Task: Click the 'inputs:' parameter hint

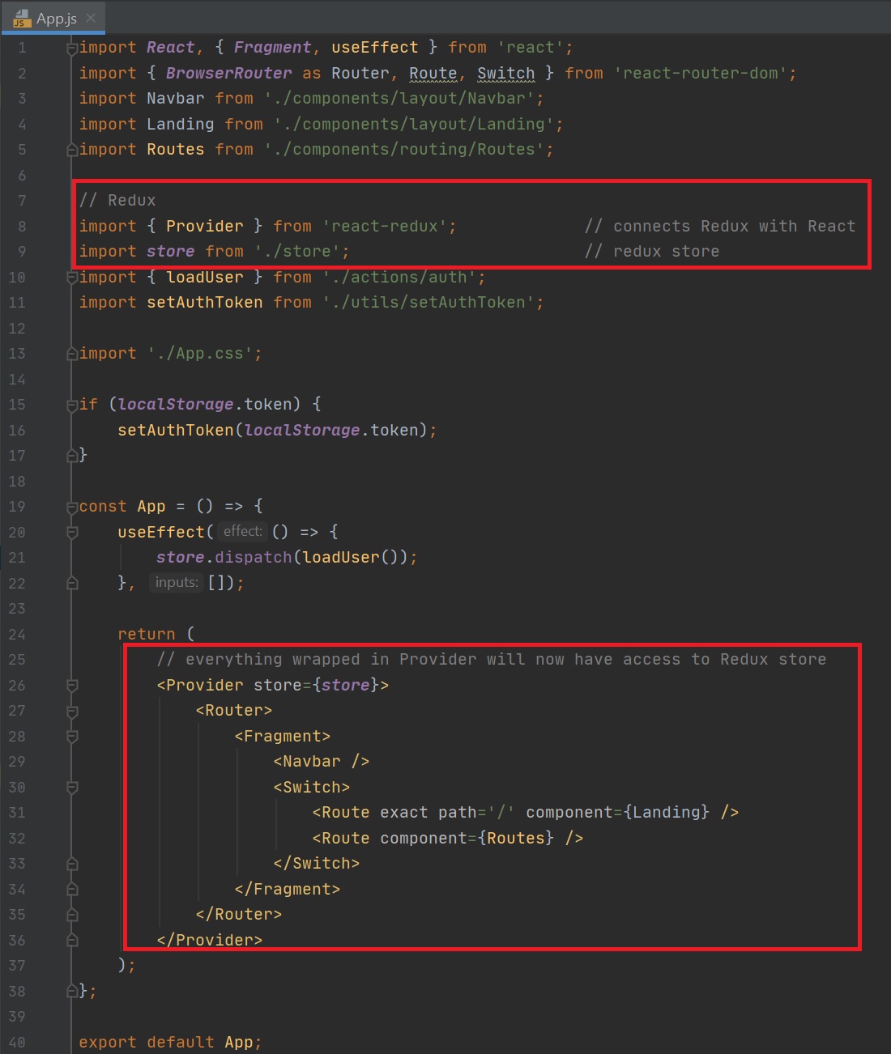Action: point(176,583)
